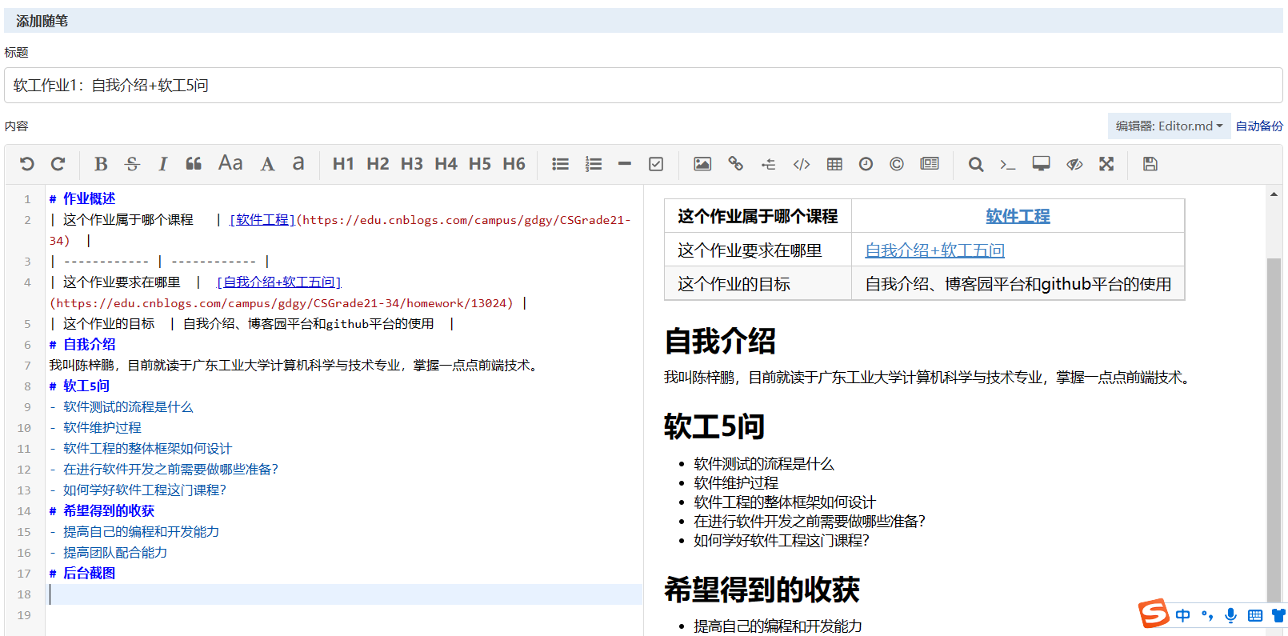Click the '# 后台截图' heading in the source
The image size is (1288, 636).
pos(82,573)
